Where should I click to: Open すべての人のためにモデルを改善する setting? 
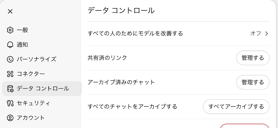point(178,34)
